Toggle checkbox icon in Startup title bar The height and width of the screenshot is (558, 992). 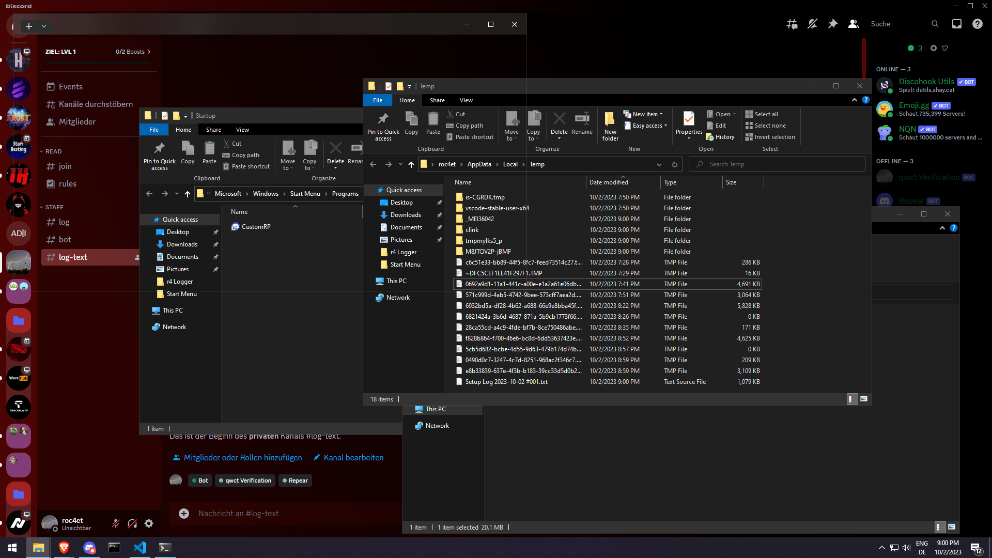pos(165,116)
